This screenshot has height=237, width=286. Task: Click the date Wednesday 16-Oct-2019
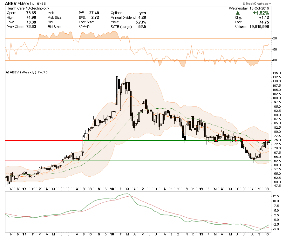click(x=249, y=8)
